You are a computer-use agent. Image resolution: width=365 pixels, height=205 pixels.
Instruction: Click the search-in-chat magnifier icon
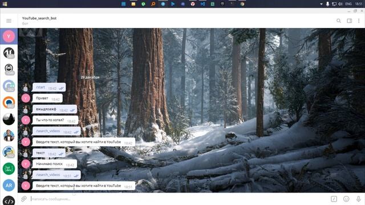339,20
